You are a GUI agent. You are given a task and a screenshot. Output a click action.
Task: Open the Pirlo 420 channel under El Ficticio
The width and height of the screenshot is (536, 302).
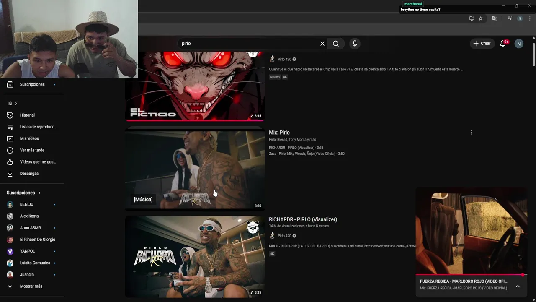284,60
